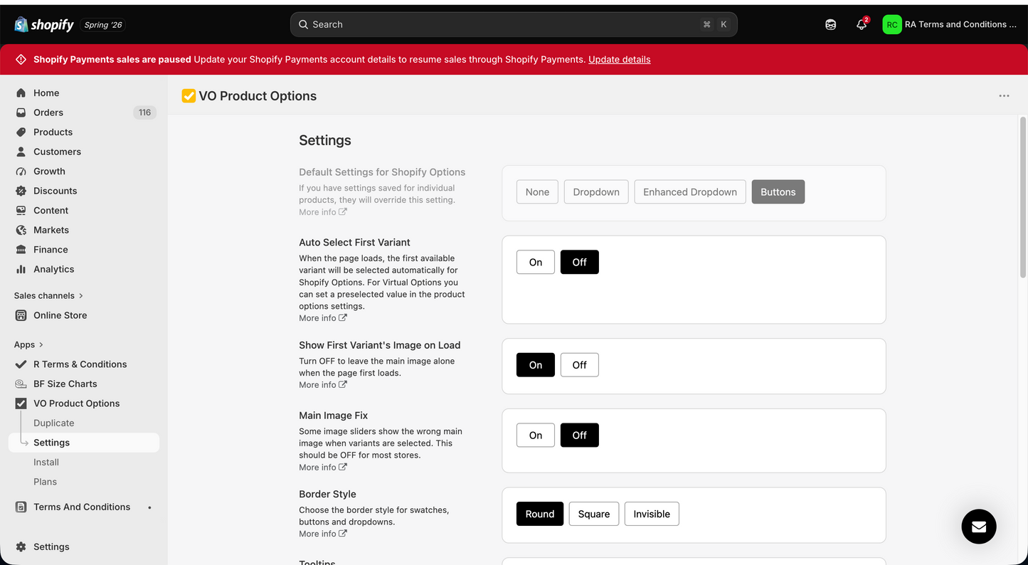Select Buttons as the default option
Image resolution: width=1028 pixels, height=565 pixels.
tap(778, 192)
